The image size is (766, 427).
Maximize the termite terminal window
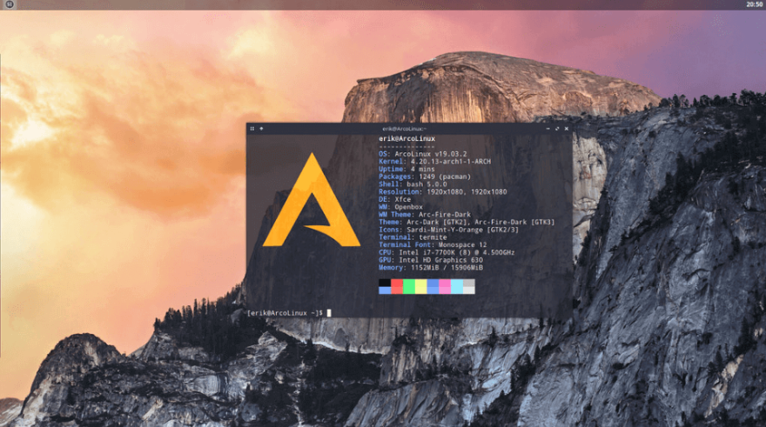click(x=557, y=128)
